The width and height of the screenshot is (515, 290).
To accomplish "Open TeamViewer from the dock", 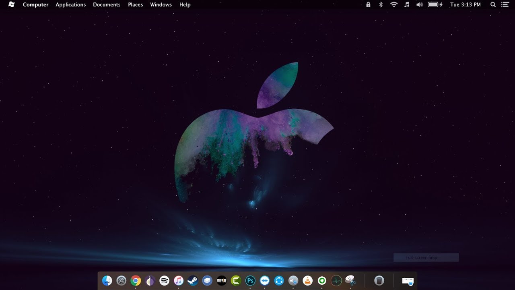I will tap(264, 281).
